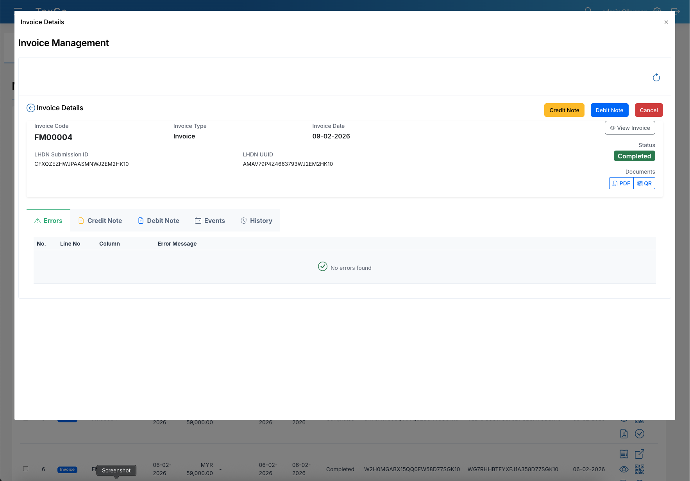The image size is (690, 481).
Task: Go back using arrow beside Invoice Details heading
Action: (30, 108)
